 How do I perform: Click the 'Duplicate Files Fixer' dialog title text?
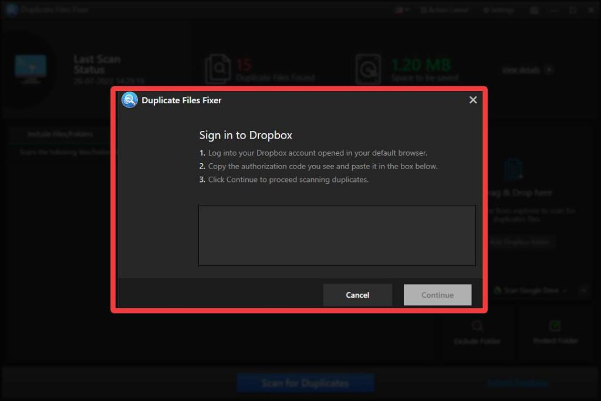click(x=181, y=100)
